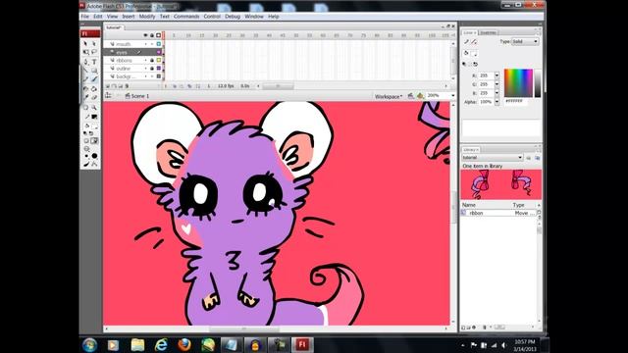This screenshot has height=353, width=628.
Task: Switch to the Swatches tab
Action: 489,32
